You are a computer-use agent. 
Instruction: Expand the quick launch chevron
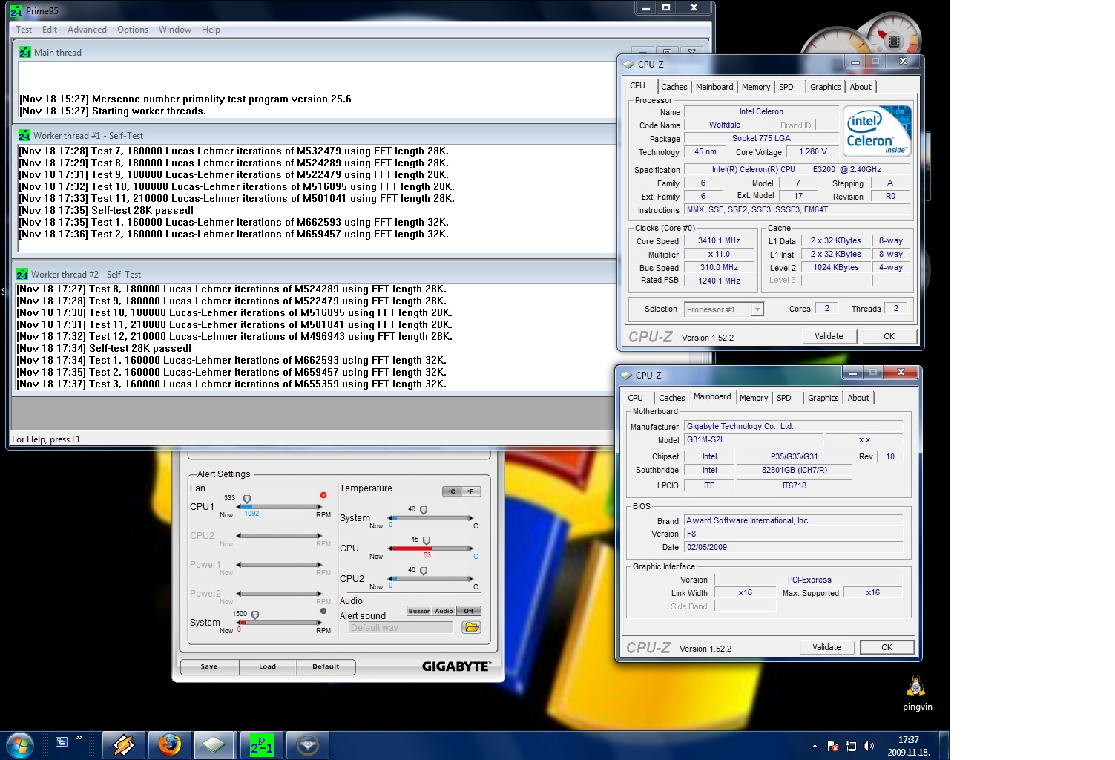tap(79, 738)
